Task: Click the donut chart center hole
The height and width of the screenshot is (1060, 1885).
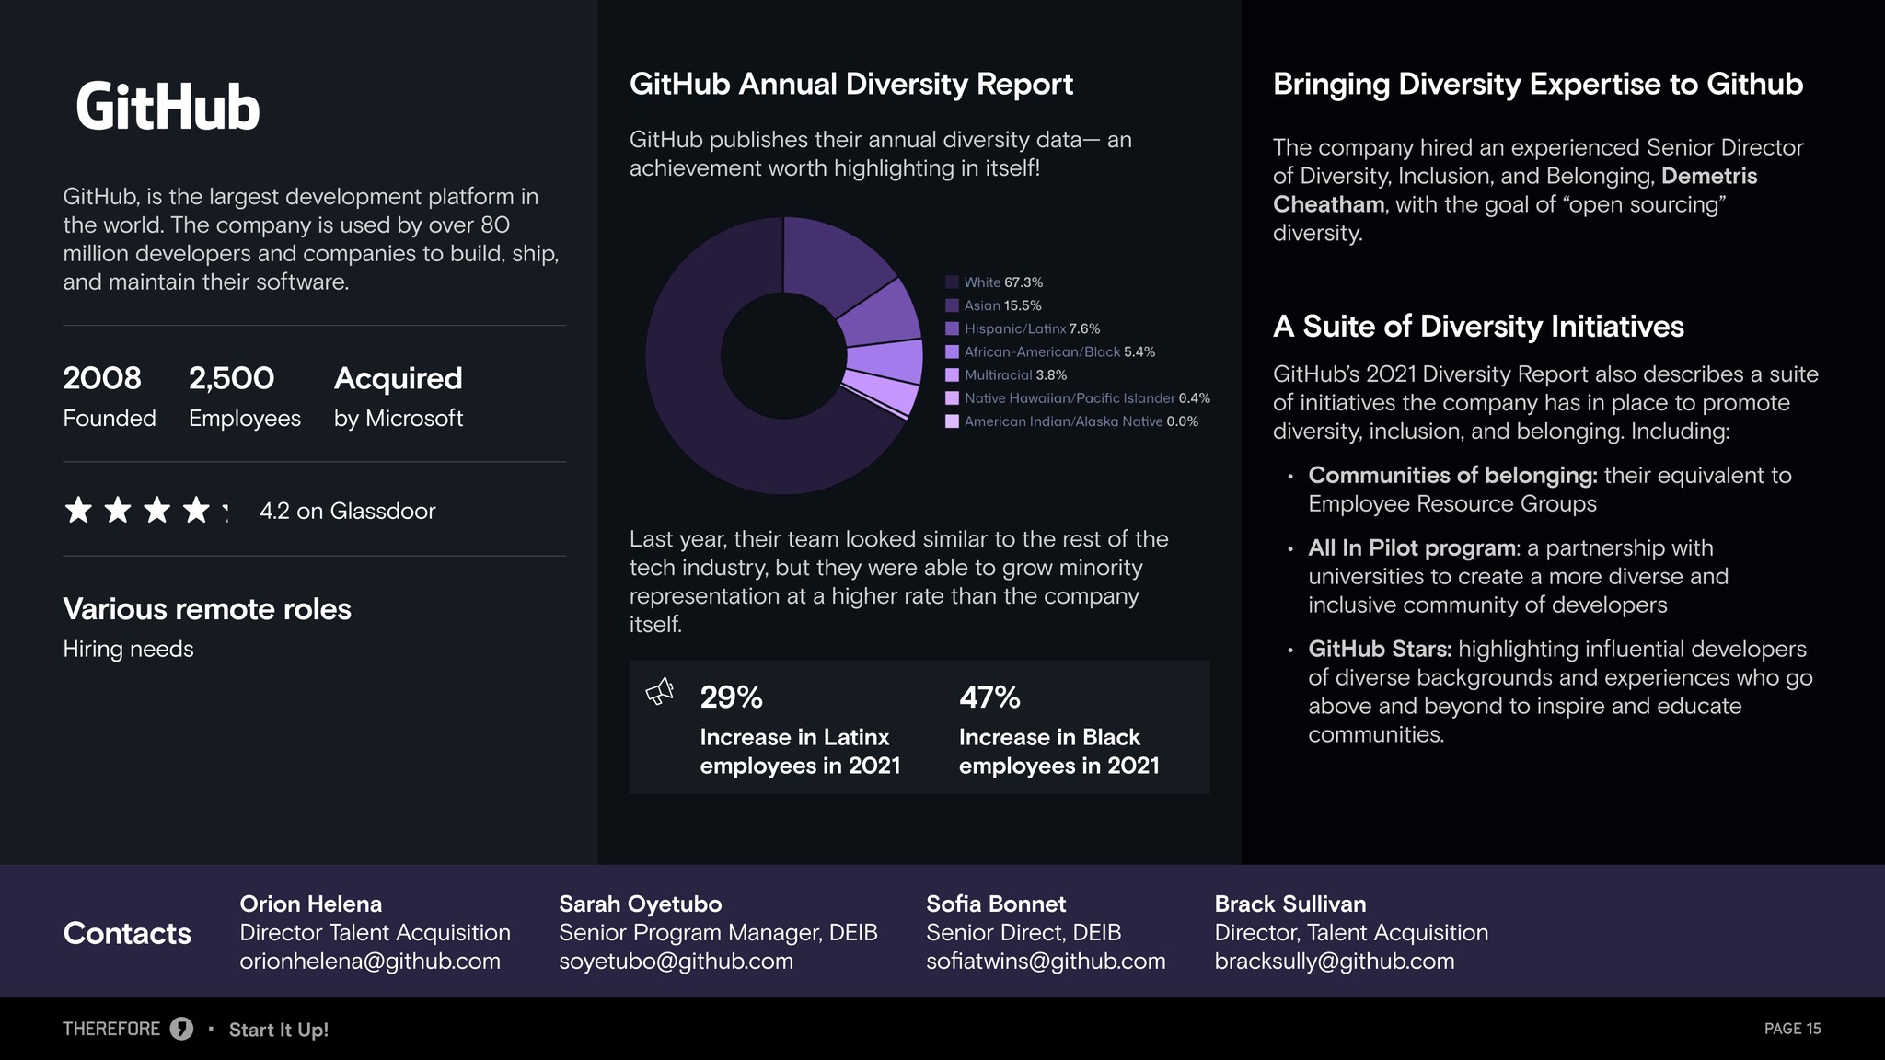Action: (783, 356)
